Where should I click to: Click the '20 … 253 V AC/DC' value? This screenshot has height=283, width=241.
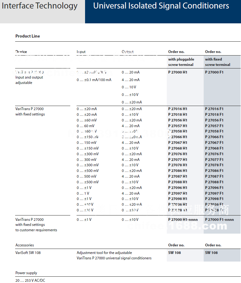[30, 280]
